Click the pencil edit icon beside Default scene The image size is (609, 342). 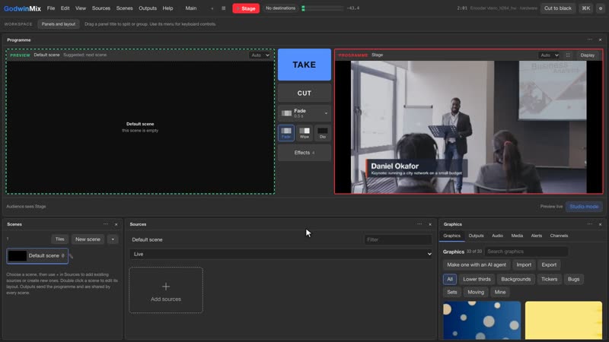pos(71,256)
